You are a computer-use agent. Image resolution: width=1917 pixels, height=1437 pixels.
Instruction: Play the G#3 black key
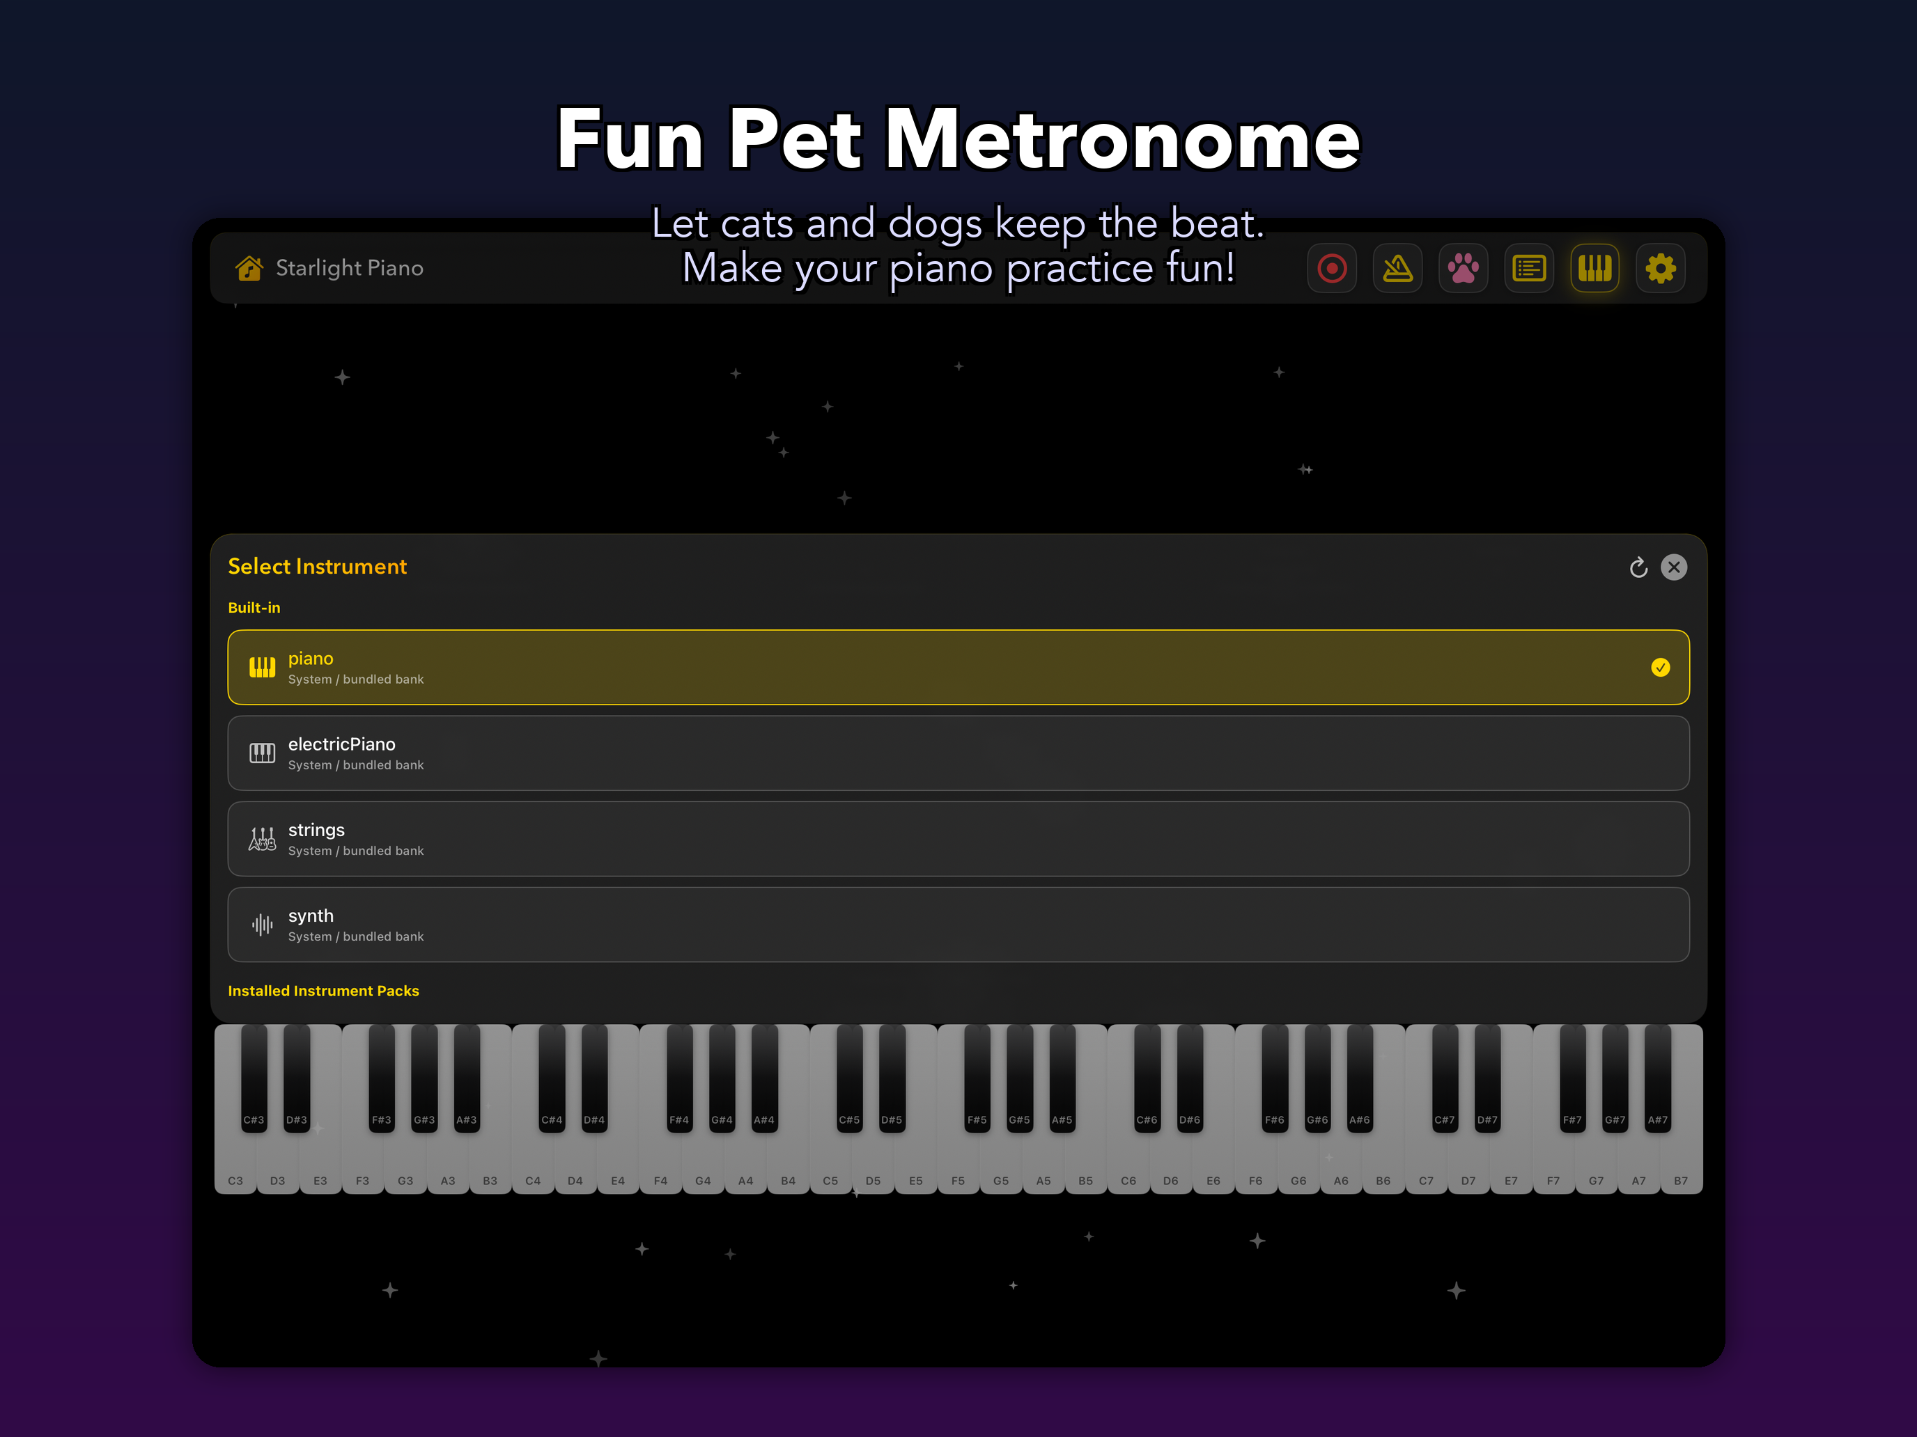coord(424,1078)
